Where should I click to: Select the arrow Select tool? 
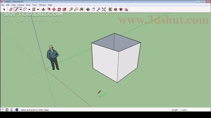pos(4,10)
